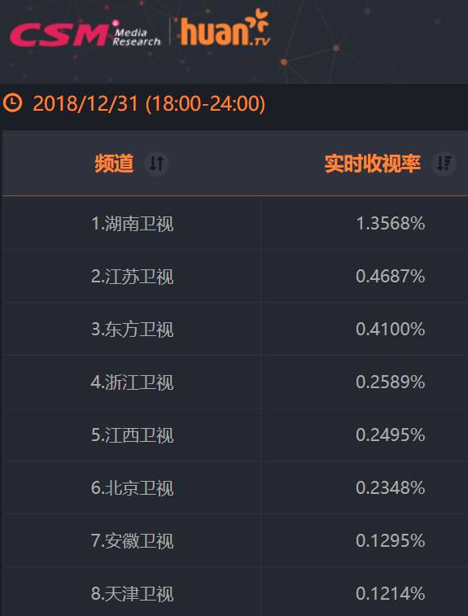Screen dimensions: 468x616
Task: Select 2.江苏卫视 channel row
Action: click(235, 276)
